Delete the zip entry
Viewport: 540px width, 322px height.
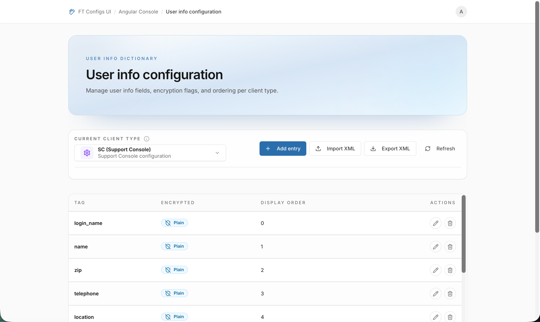pyautogui.click(x=450, y=270)
